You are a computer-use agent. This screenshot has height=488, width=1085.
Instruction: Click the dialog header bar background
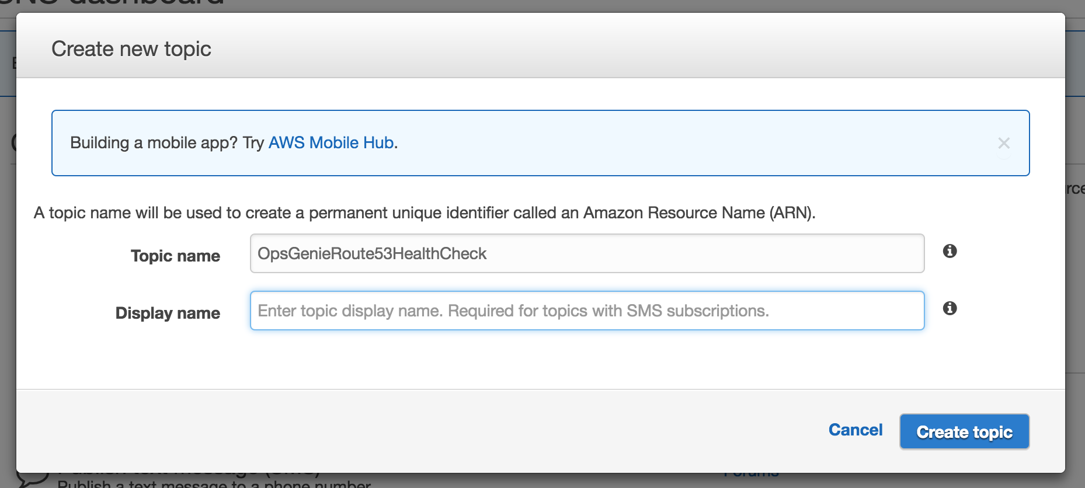pyautogui.click(x=584, y=47)
